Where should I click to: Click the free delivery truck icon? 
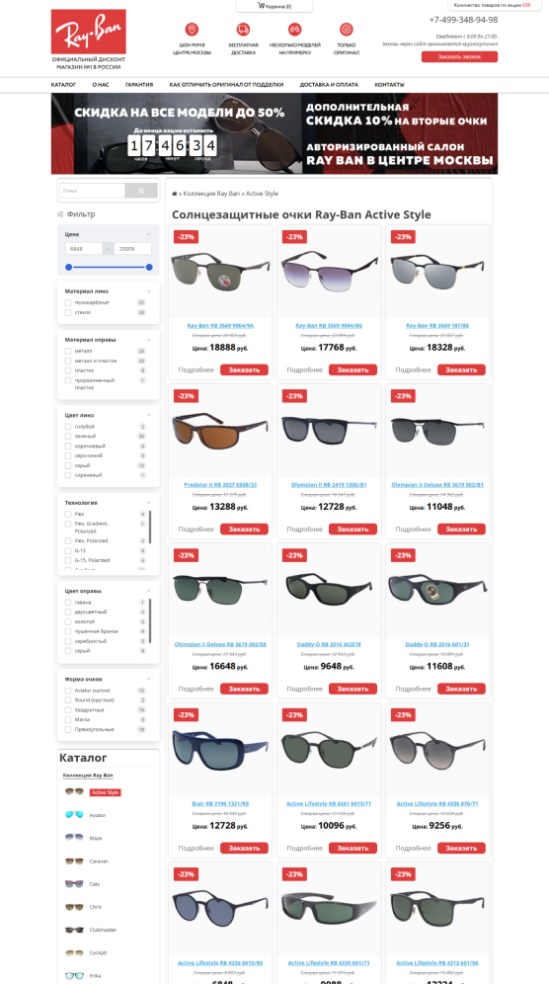click(244, 30)
